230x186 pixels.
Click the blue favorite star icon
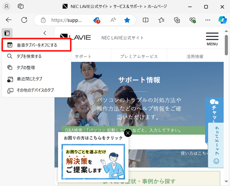[x=127, y=20]
